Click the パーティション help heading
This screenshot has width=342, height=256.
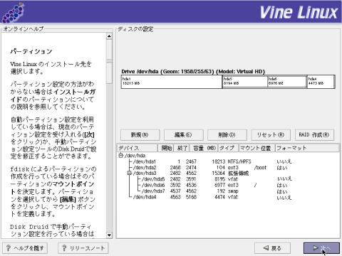pyautogui.click(x=31, y=51)
